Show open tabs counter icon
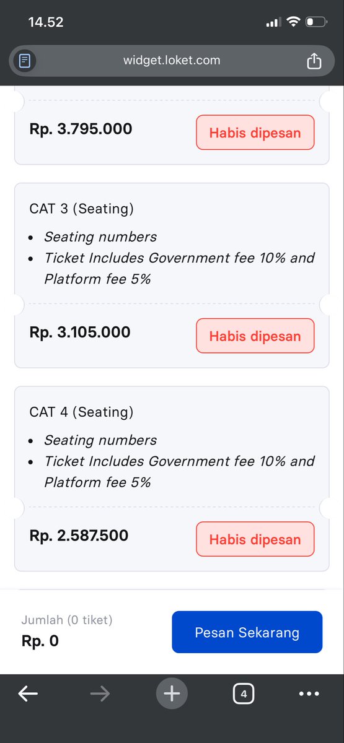 (244, 694)
